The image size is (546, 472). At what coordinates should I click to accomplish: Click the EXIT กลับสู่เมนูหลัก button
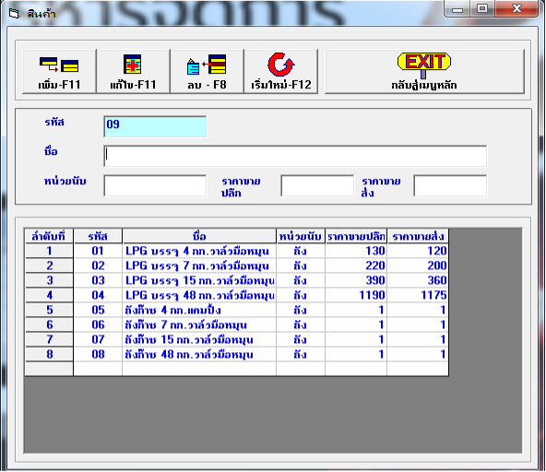coord(424,71)
